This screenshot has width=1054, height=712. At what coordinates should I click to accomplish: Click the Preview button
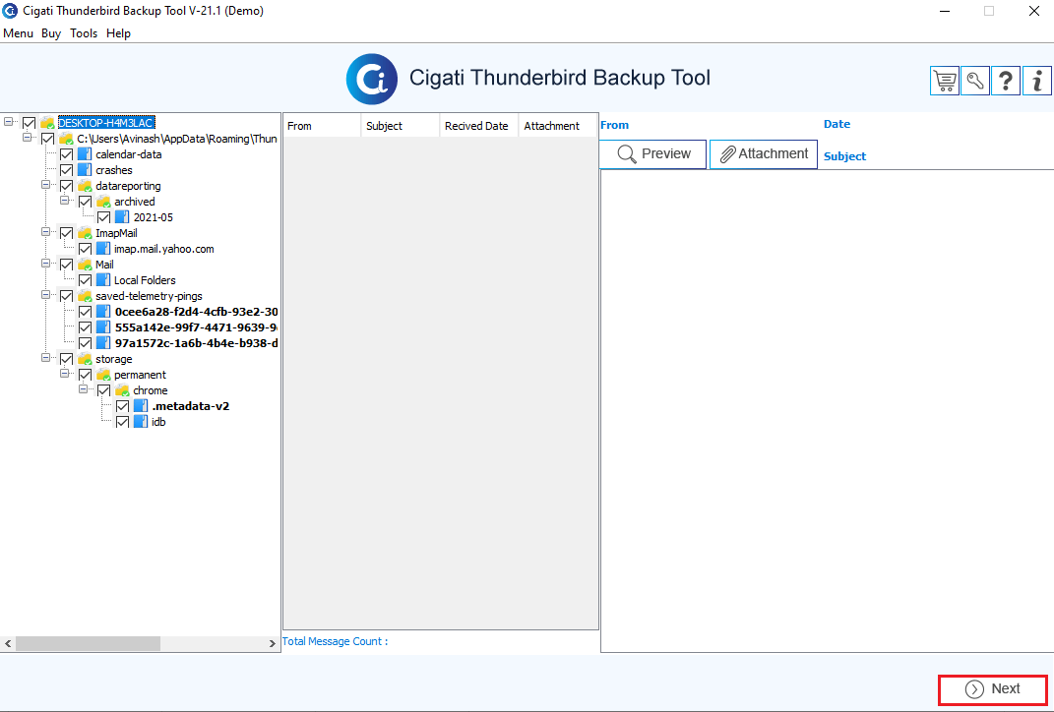coord(652,153)
